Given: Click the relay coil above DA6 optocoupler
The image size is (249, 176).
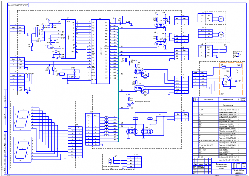Looking at the screenshot, I should (x=150, y=119).
